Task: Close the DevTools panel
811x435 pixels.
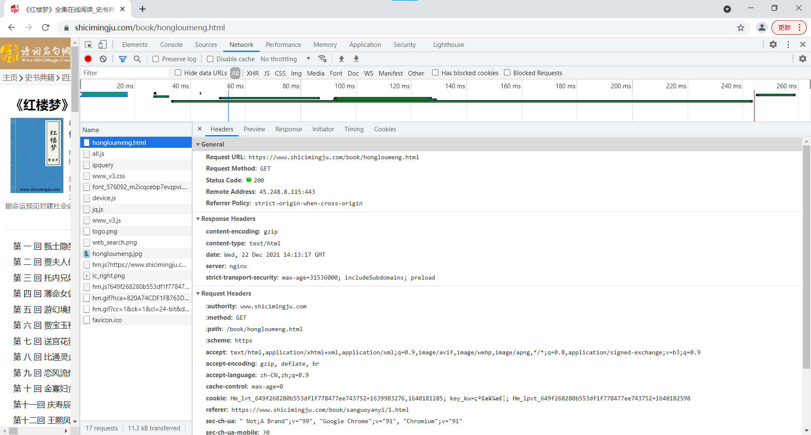Action: click(803, 44)
